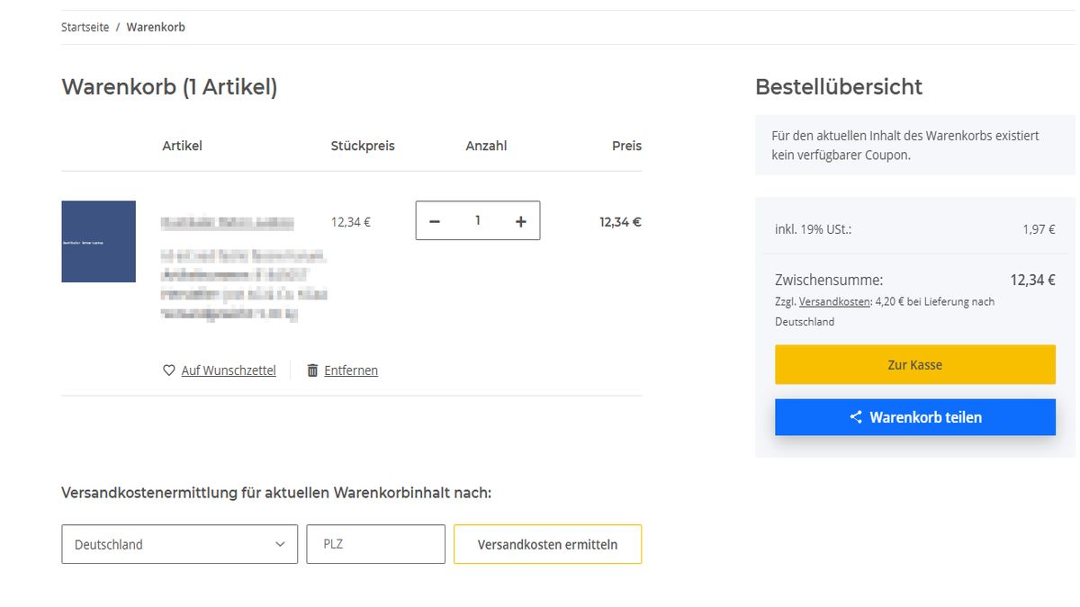
Task: Click the Bestellübersicht heading
Action: pyautogui.click(x=839, y=87)
